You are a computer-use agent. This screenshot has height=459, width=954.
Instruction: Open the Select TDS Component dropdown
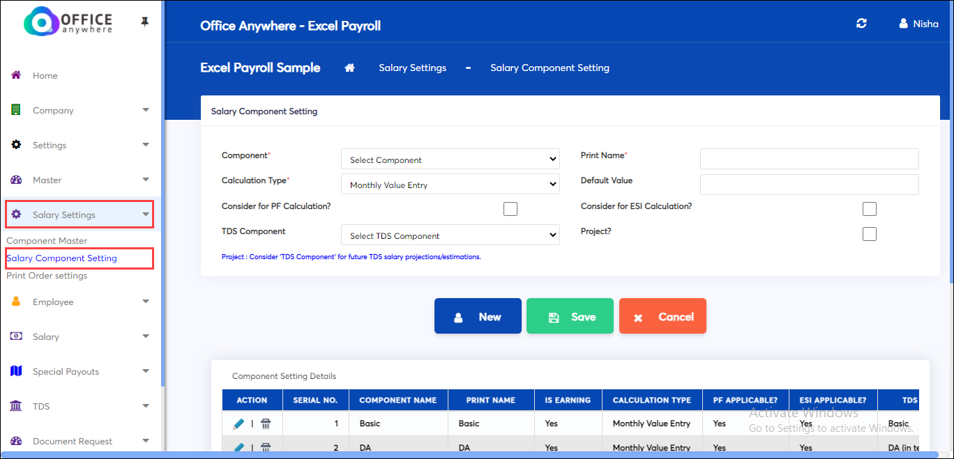click(450, 235)
